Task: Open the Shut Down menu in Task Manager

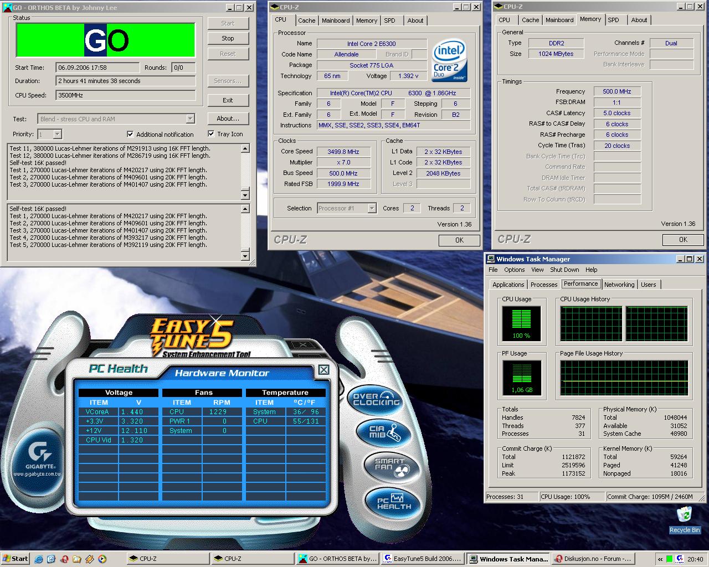Action: click(564, 270)
